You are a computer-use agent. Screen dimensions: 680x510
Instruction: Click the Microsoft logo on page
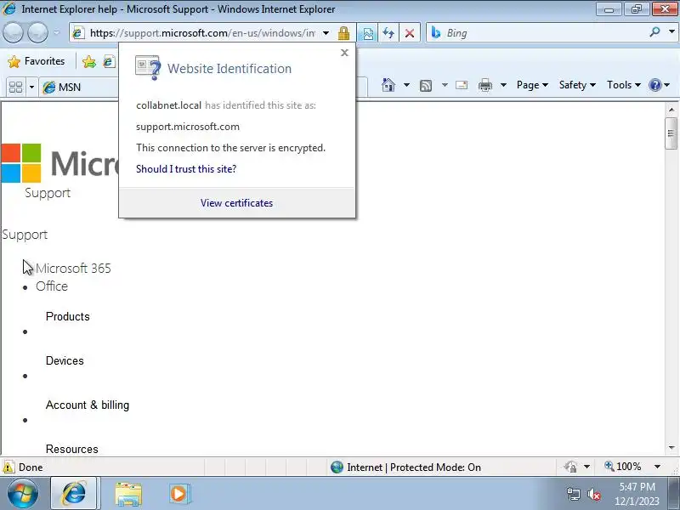59,163
